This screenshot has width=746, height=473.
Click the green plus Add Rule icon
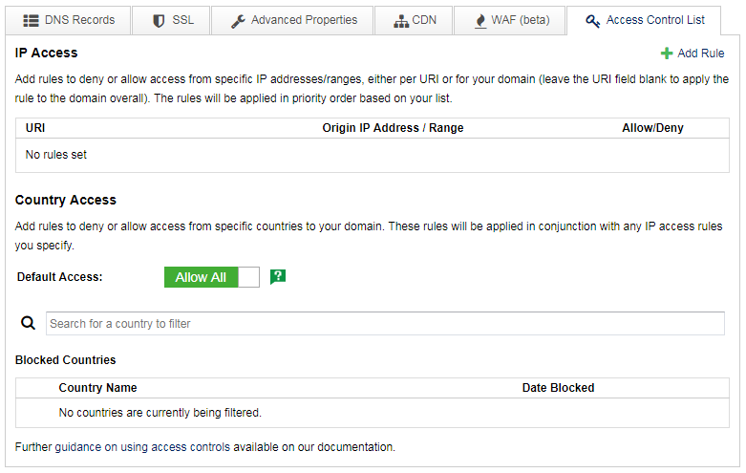click(667, 54)
